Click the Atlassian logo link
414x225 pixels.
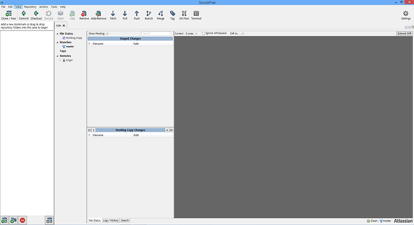click(x=403, y=221)
